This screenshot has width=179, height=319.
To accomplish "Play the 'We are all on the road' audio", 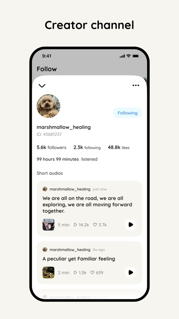I will 131,225.
